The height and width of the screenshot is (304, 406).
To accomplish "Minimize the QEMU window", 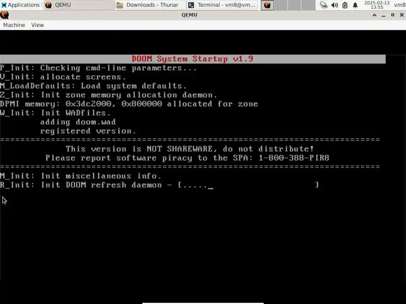I will click(383, 15).
